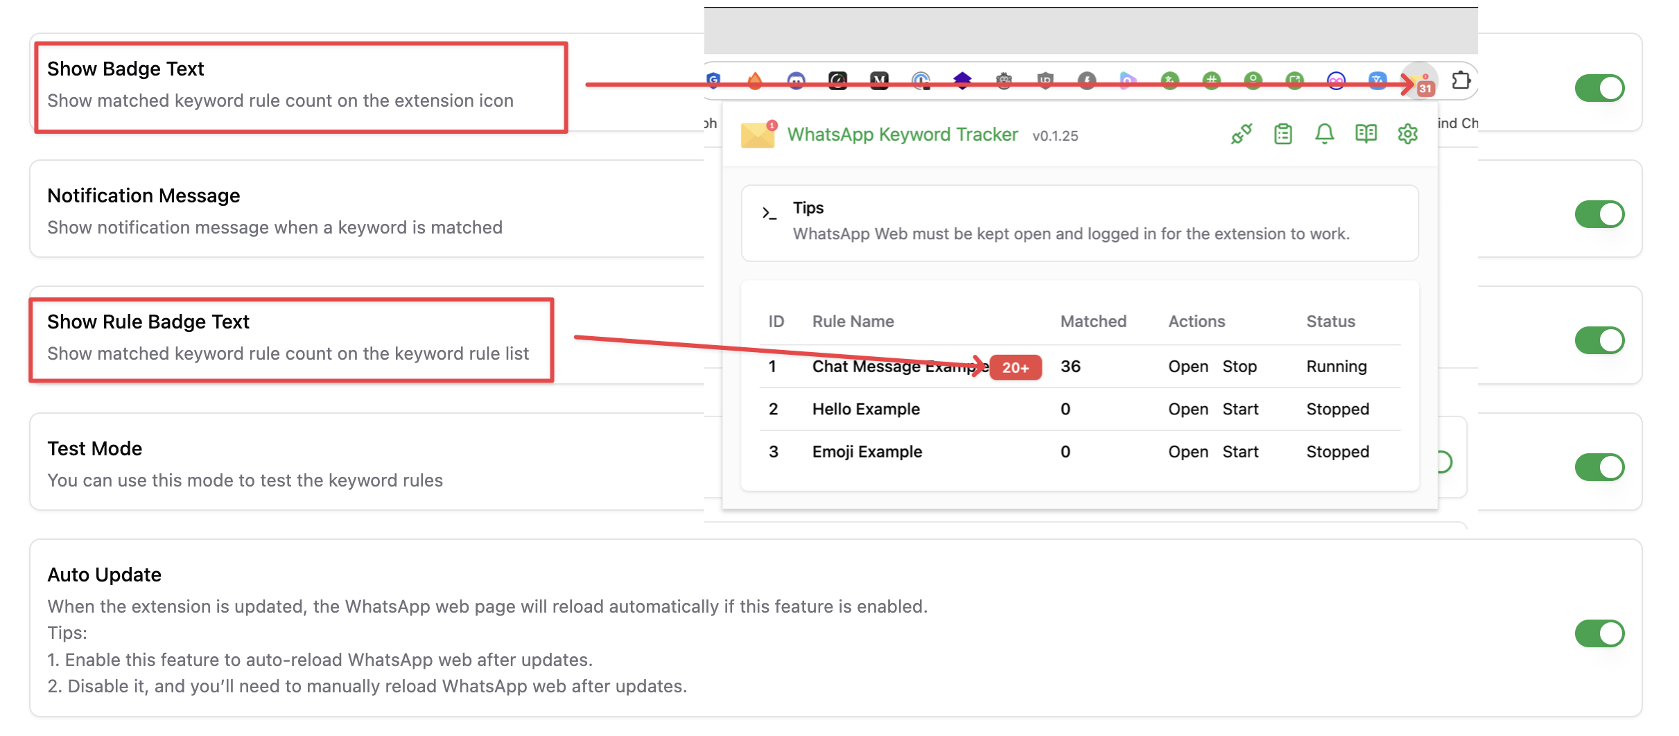Disable the Notification Message switch

[1599, 214]
